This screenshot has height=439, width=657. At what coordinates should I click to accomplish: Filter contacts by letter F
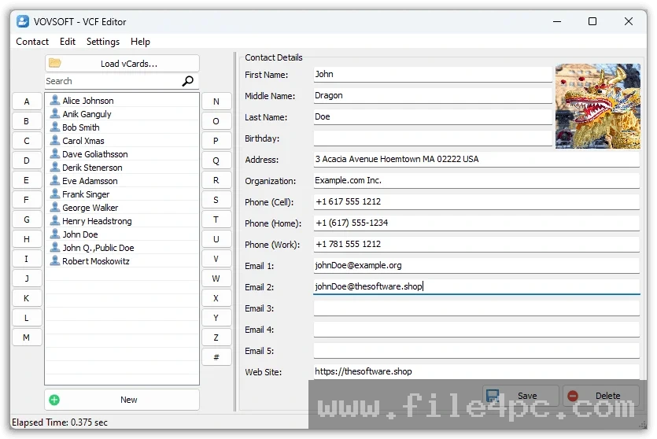27,200
